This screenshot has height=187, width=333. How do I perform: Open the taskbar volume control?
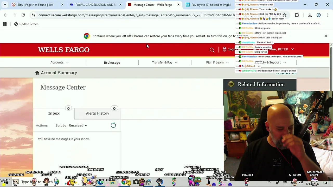point(300,182)
